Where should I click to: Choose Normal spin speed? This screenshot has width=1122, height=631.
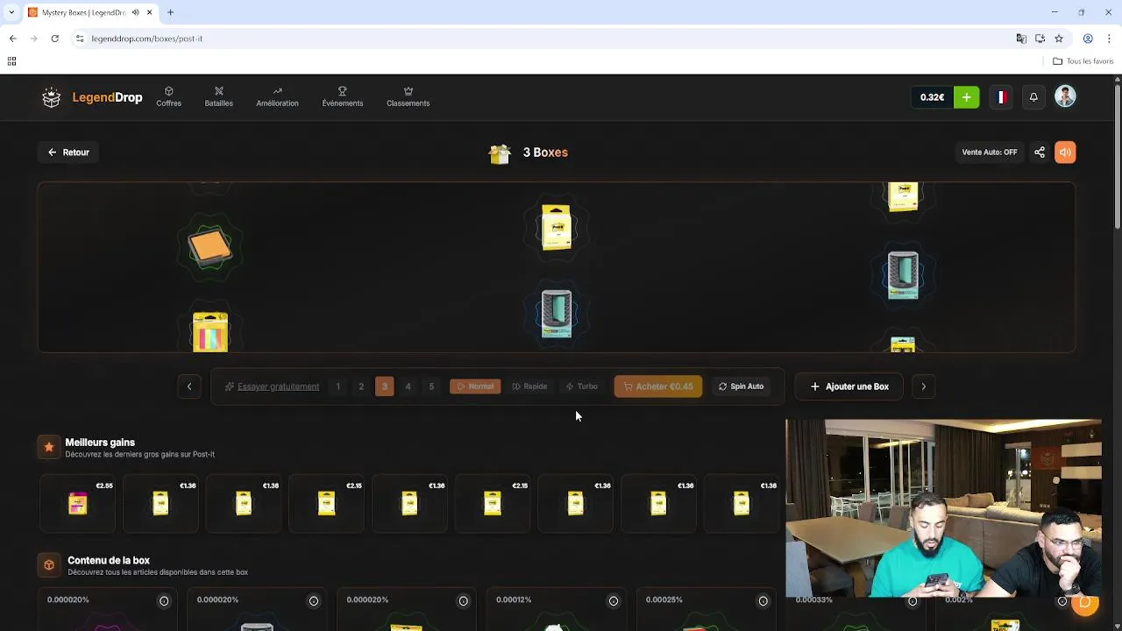coord(475,386)
